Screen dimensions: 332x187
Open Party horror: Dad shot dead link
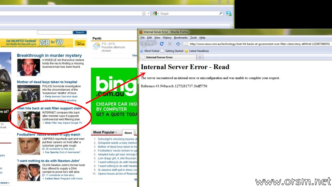pos(61,97)
